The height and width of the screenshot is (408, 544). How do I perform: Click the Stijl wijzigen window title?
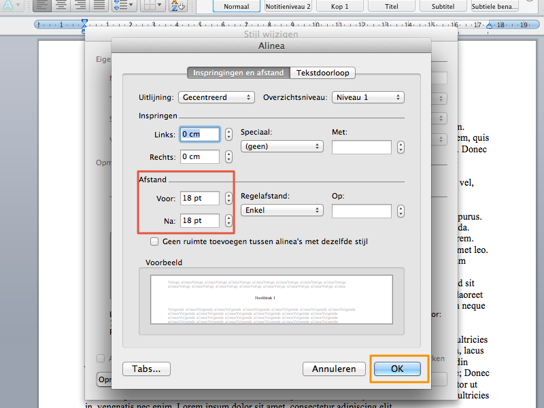271,34
